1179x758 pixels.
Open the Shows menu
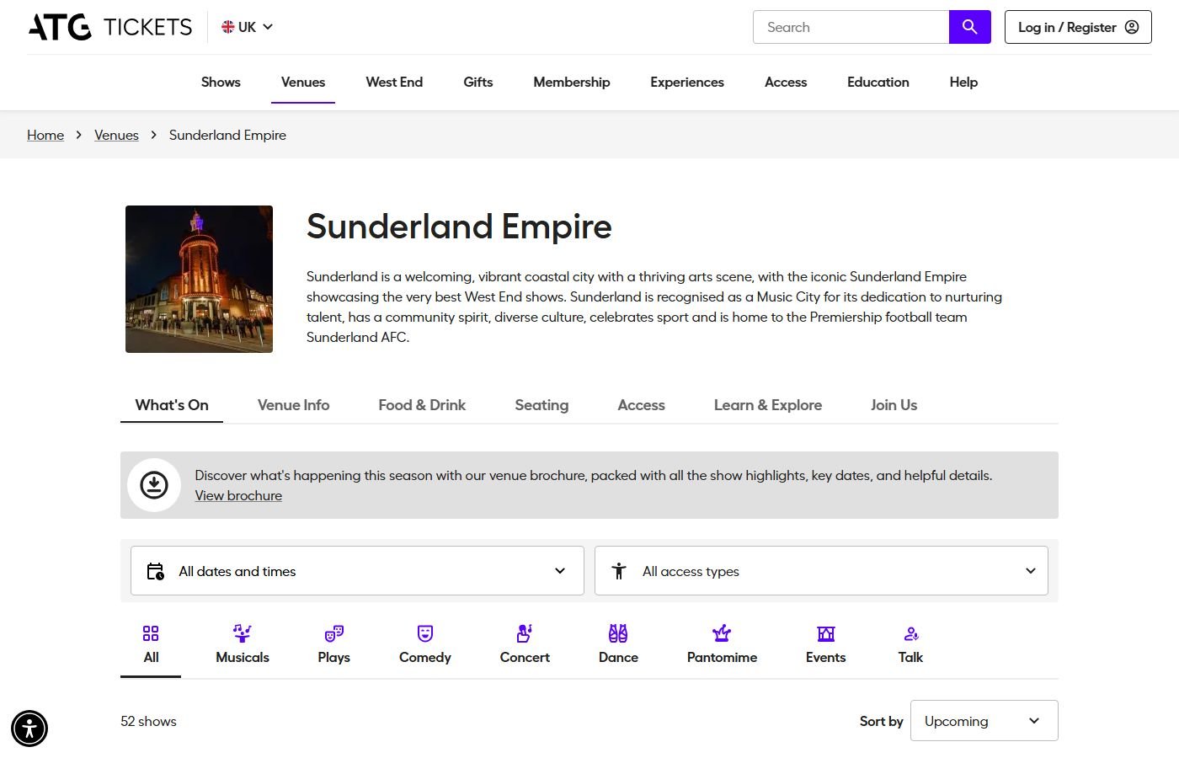221,82
